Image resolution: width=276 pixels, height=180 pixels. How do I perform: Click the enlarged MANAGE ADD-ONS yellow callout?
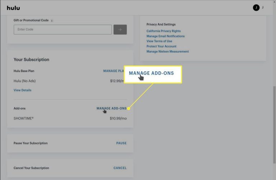click(153, 74)
